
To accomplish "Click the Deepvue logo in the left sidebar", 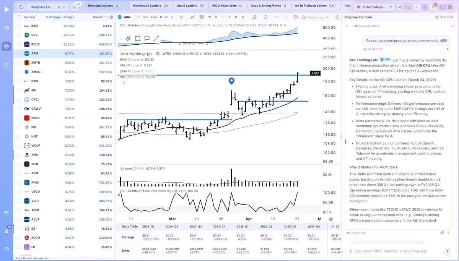I will coord(7,10).
